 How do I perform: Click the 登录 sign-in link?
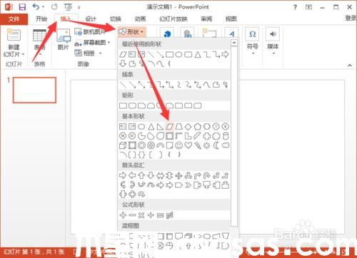(x=351, y=19)
